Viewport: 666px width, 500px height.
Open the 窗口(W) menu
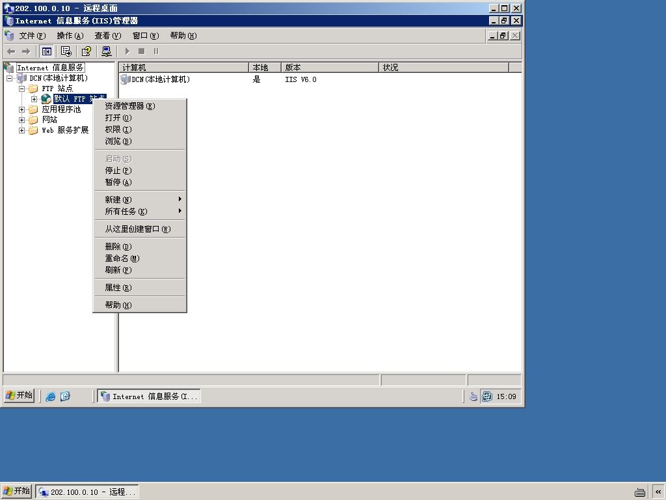[146, 36]
